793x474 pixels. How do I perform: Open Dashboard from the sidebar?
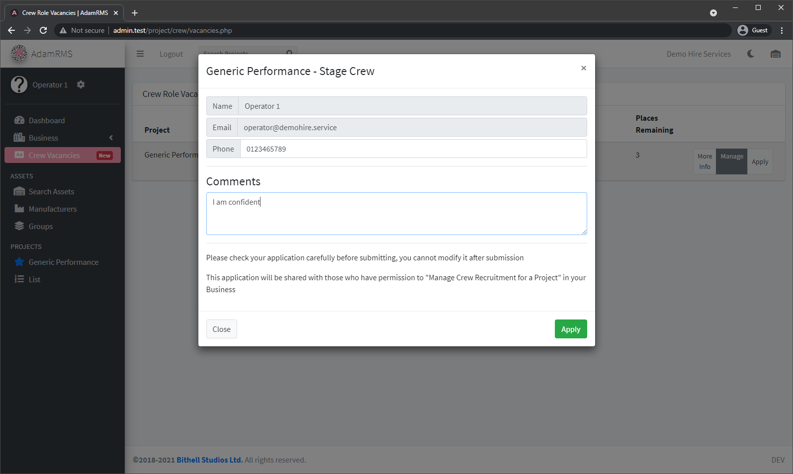pyautogui.click(x=47, y=121)
